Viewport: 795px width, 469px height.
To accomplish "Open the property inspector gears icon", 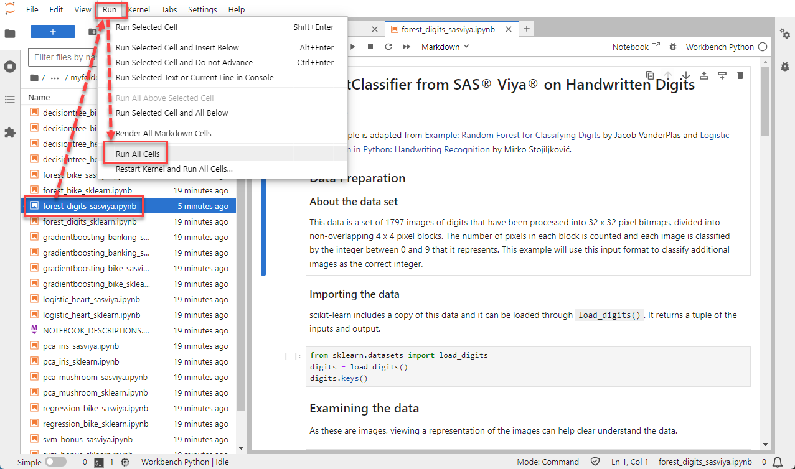I will [784, 34].
